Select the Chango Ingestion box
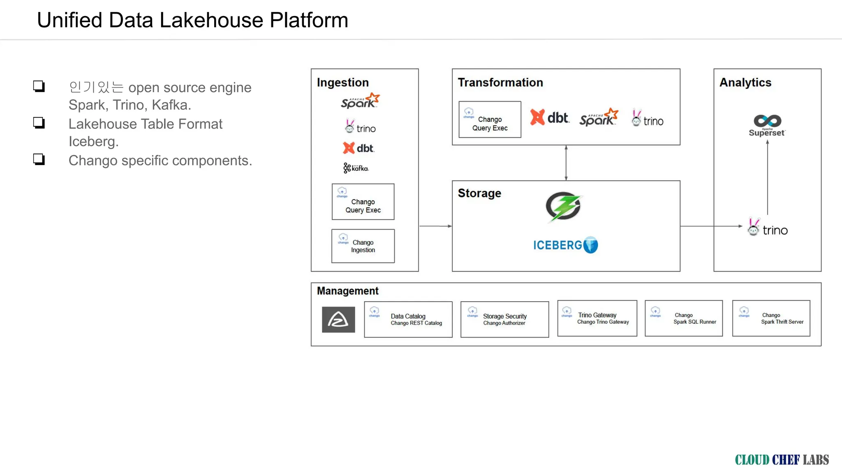The height and width of the screenshot is (474, 842). click(363, 246)
